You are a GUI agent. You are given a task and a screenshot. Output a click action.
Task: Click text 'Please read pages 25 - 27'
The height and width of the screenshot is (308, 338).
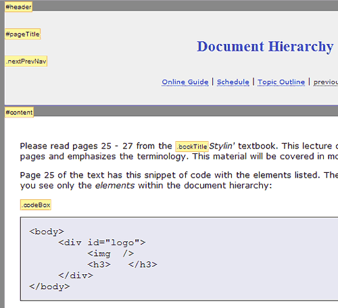[x=77, y=146]
